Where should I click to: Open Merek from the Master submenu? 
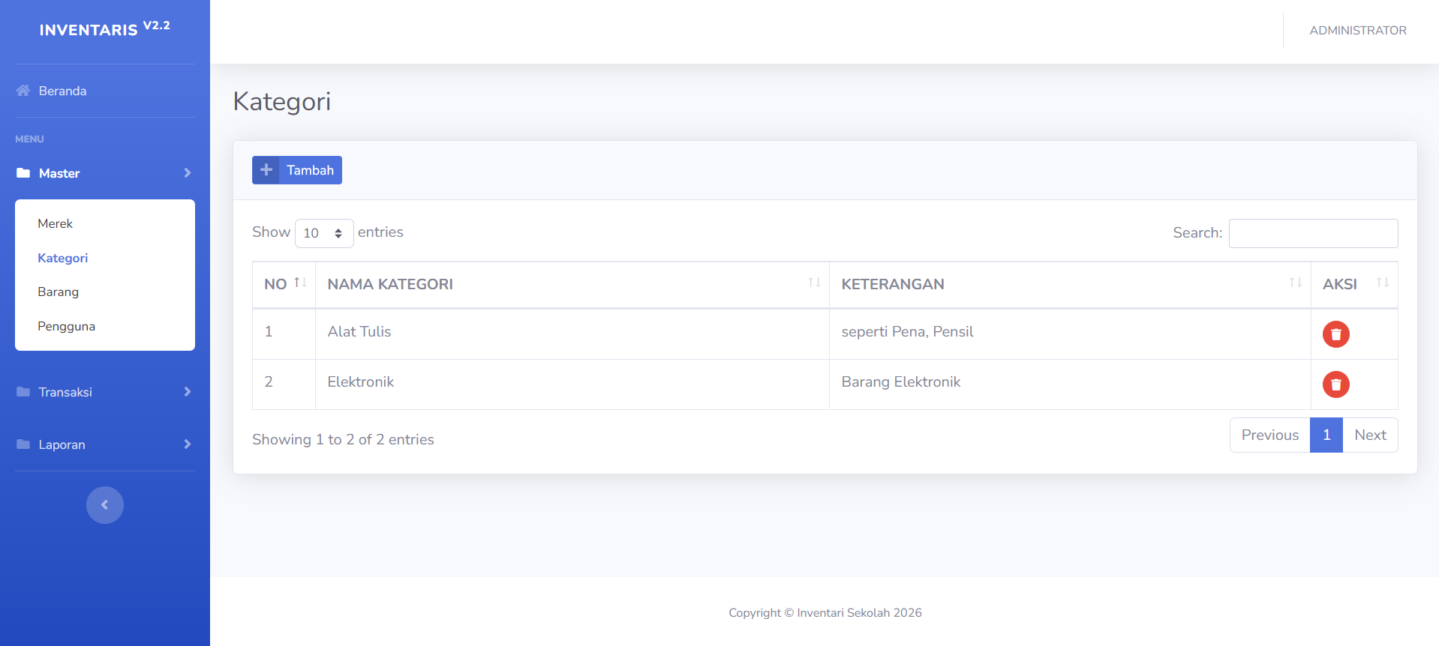pos(56,223)
